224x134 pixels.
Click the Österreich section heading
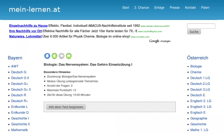click(x=197, y=58)
